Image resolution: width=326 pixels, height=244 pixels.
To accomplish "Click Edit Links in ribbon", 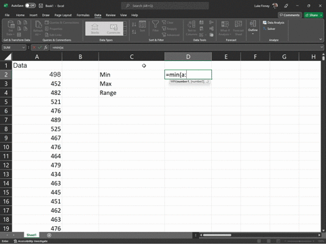I will [54, 35].
